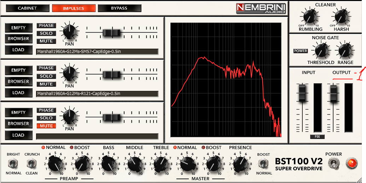Toggle MUTE on the R121 impulse slot
This screenshot has height=183, width=366.
click(x=46, y=84)
